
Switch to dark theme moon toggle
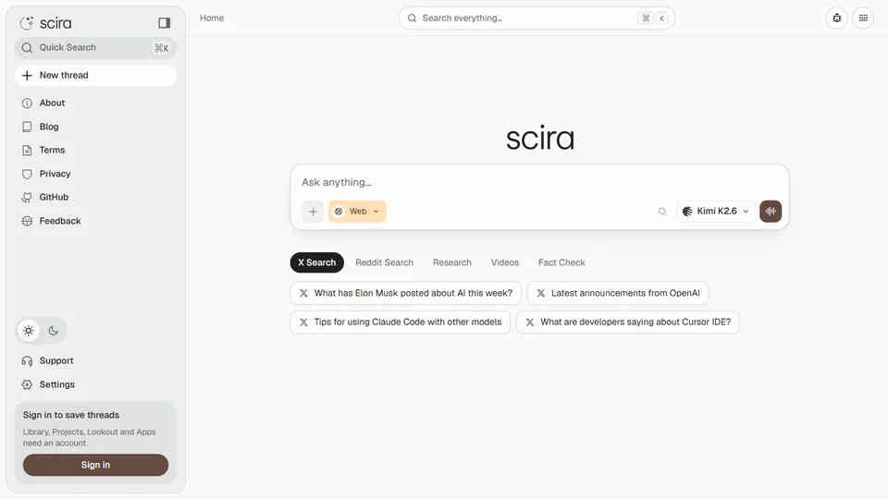pos(54,331)
